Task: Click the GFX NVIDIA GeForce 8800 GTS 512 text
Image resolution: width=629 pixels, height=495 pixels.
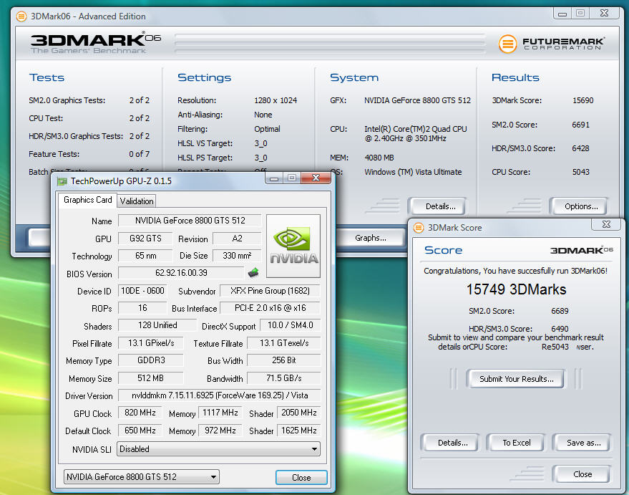Action: 417,100
